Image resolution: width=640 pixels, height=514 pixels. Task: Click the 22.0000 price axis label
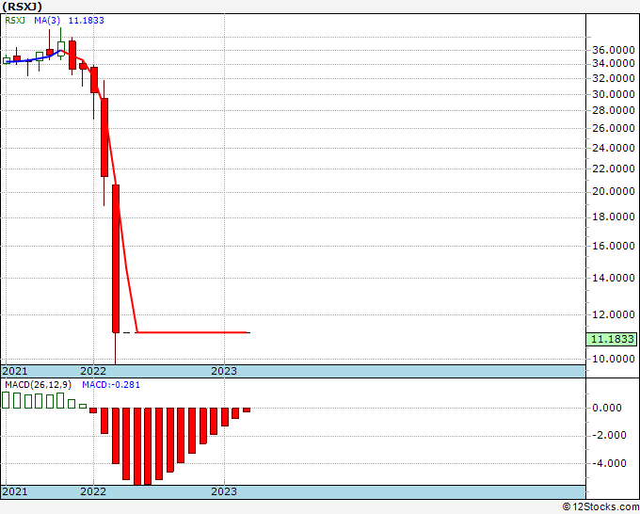pyautogui.click(x=614, y=169)
